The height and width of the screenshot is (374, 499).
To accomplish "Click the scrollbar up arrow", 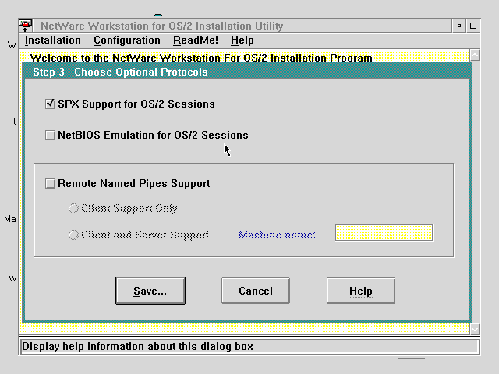I will click(475, 55).
